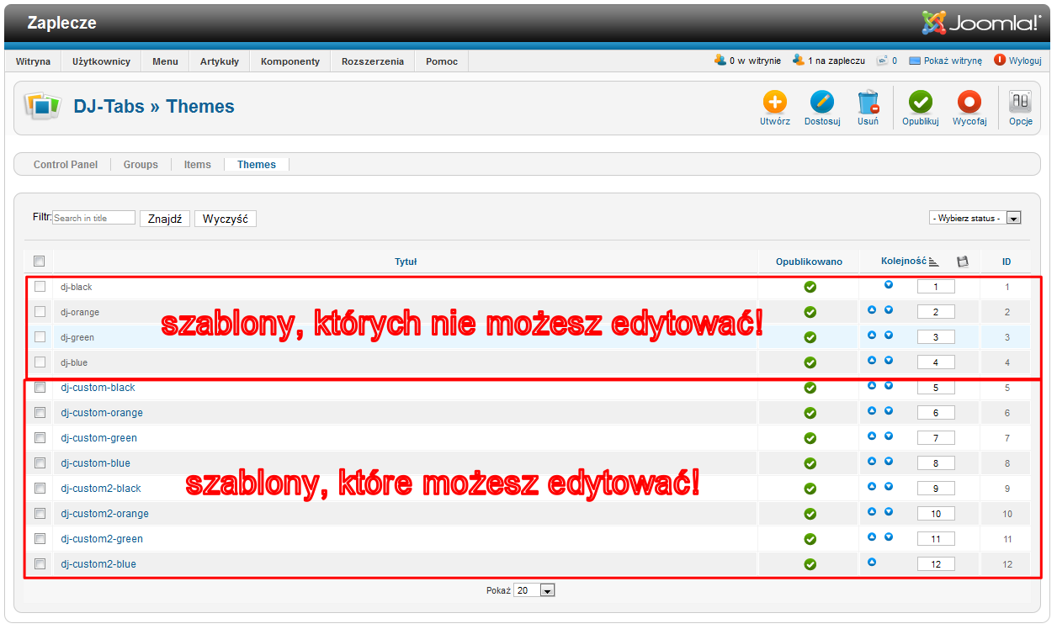This screenshot has height=629, width=1057.
Task: Click the Wycofaj red unpublish icon
Action: click(969, 103)
